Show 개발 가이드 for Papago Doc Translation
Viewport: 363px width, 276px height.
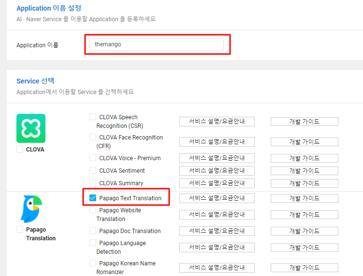point(305,231)
